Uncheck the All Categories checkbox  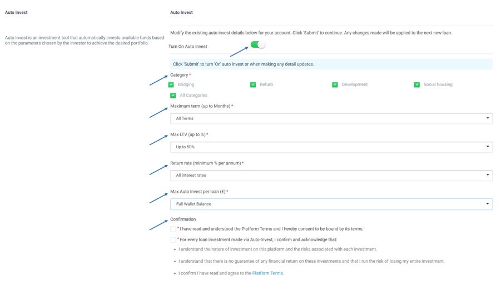173,96
